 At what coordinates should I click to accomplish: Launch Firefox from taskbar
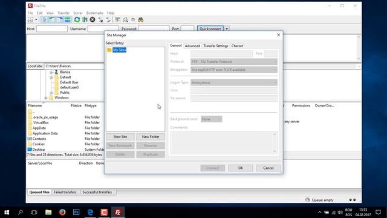click(x=62, y=212)
